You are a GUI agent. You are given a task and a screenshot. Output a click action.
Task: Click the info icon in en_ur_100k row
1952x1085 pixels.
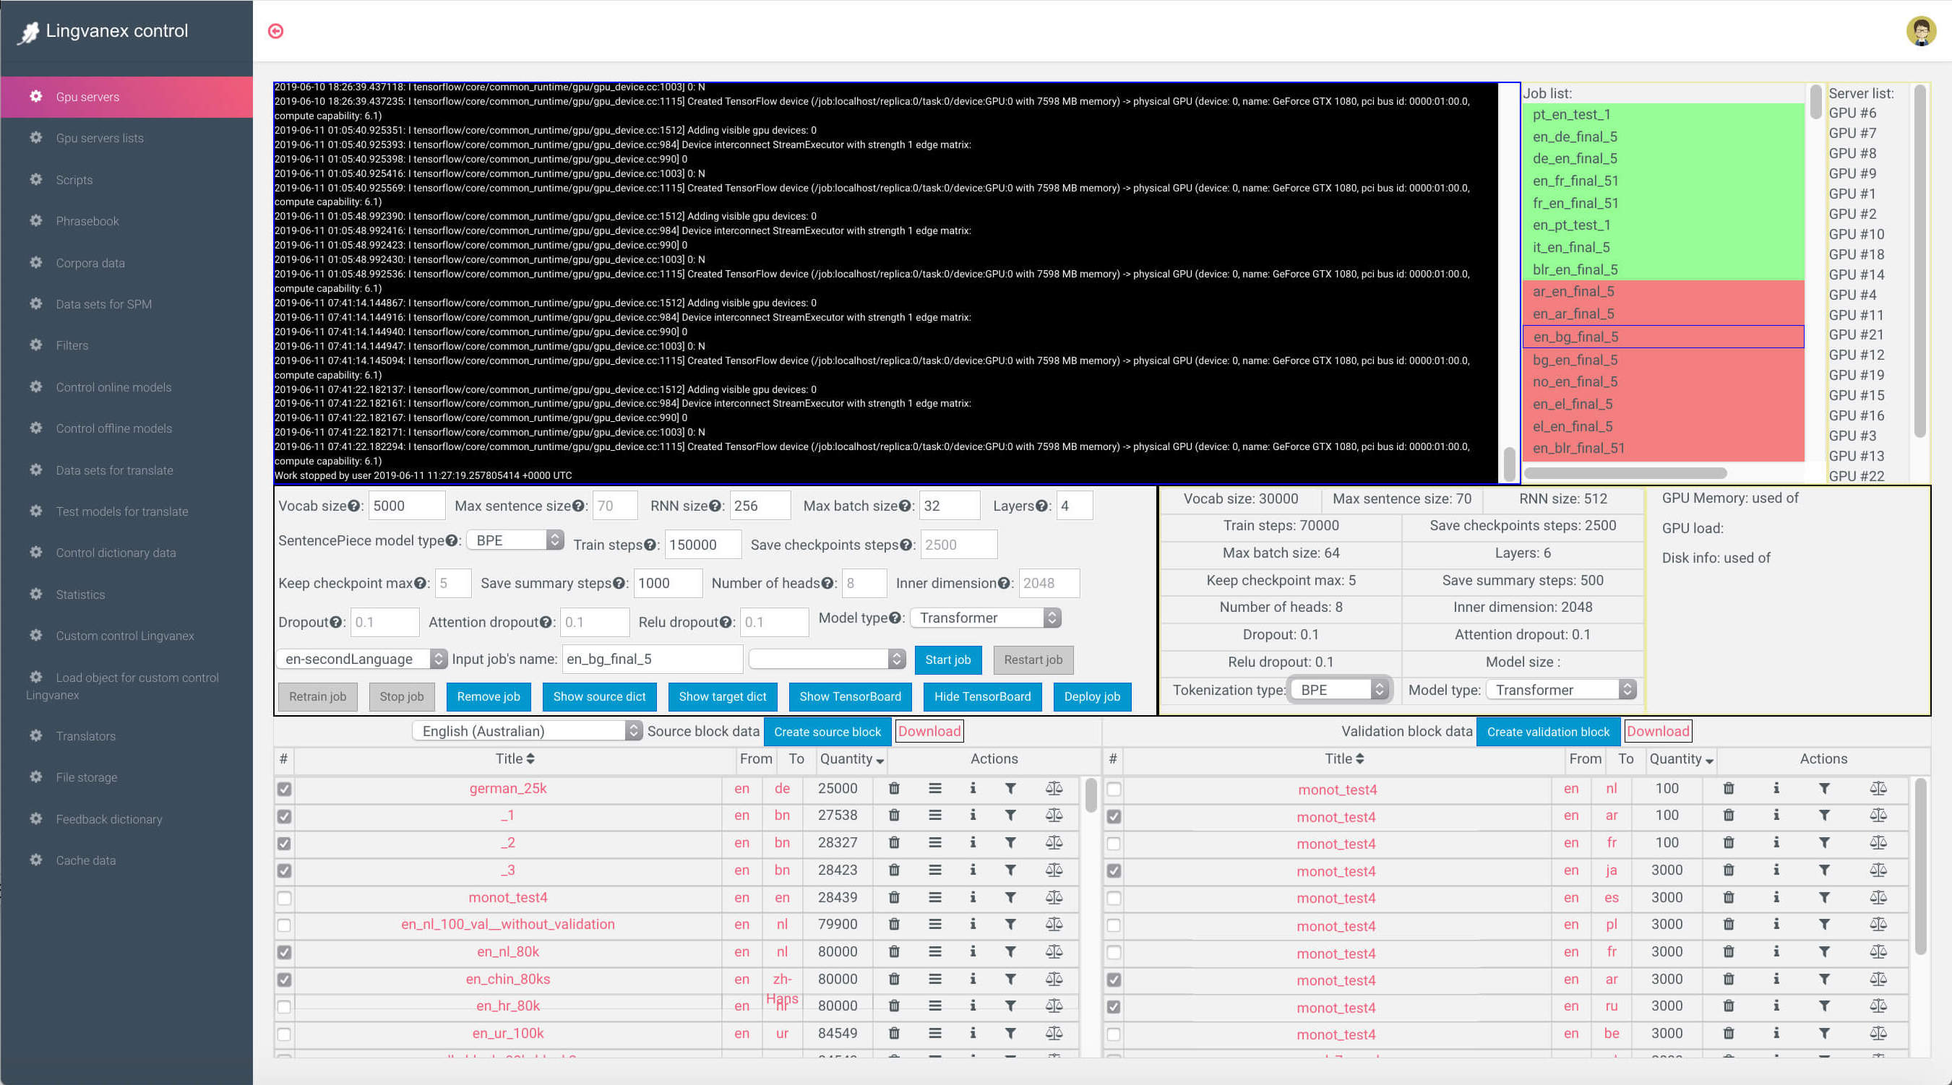(972, 1033)
